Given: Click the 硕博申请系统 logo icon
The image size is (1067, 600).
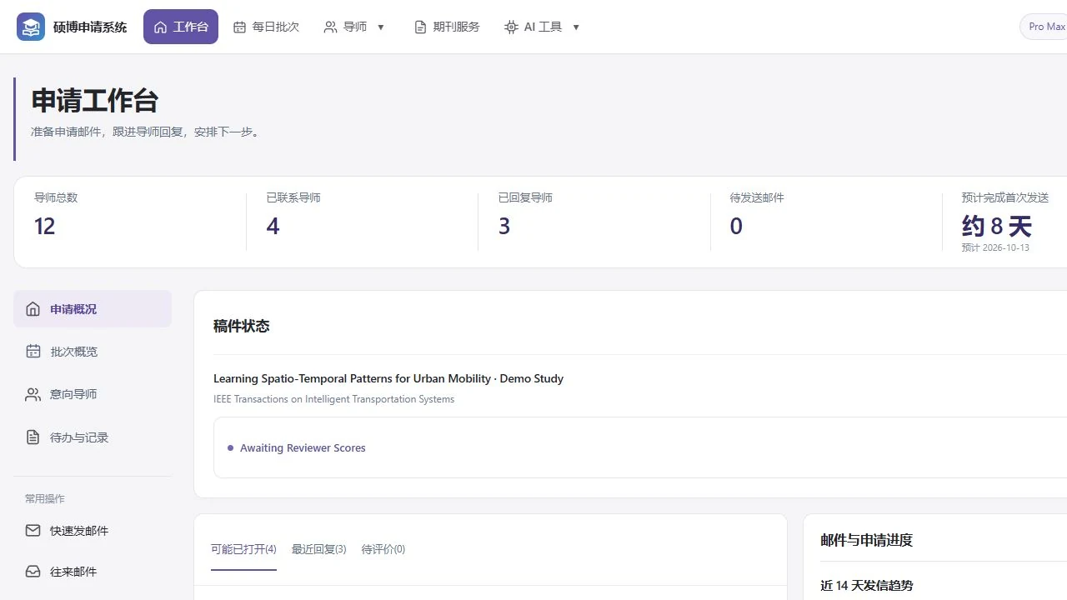Looking at the screenshot, I should tap(31, 27).
